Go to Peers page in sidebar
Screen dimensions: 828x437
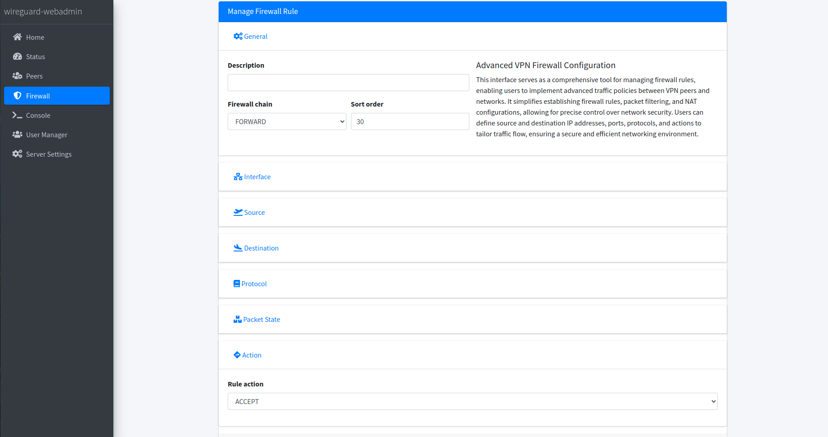34,76
